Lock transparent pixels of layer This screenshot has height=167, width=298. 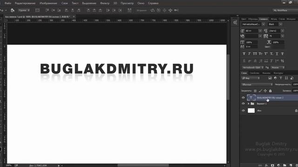(x=255, y=91)
